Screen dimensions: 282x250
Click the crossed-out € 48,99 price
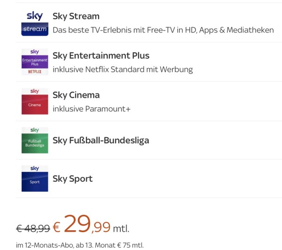click(x=33, y=228)
